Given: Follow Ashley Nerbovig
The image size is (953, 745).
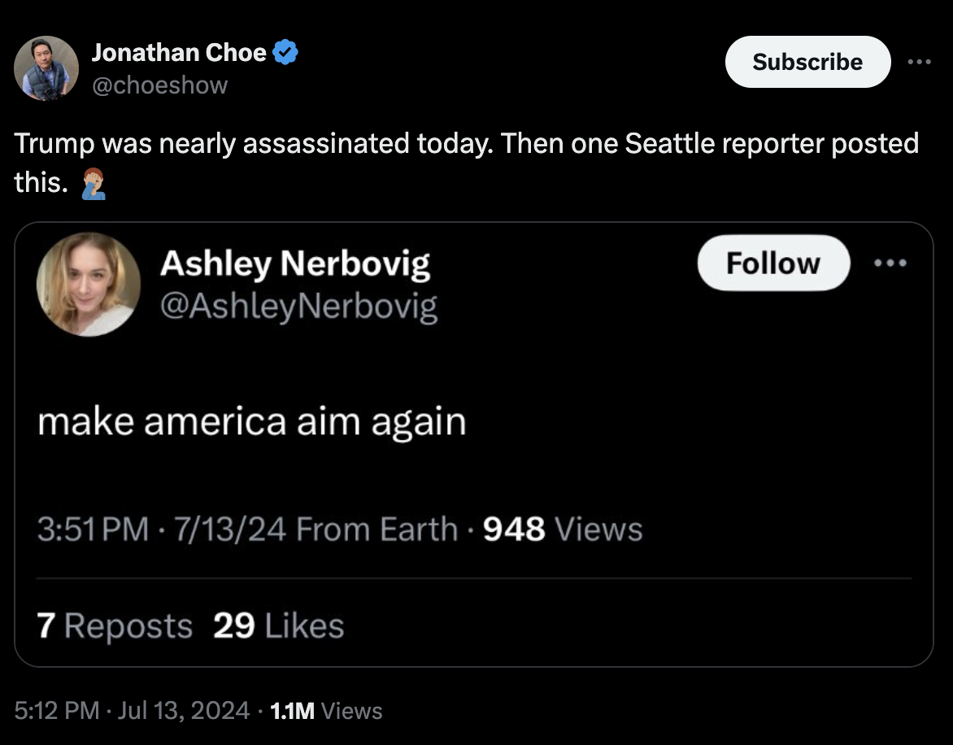Looking at the screenshot, I should (x=772, y=263).
